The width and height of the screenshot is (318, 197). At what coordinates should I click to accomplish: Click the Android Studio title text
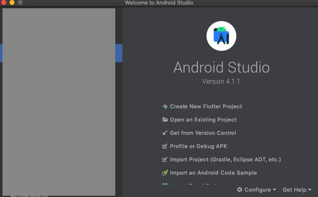[221, 67]
